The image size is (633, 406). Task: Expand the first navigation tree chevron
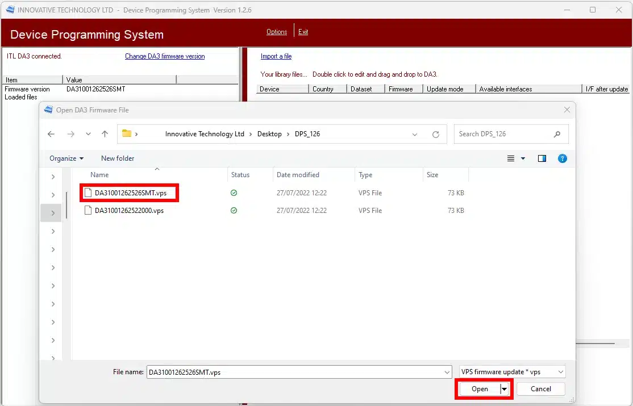(53, 177)
